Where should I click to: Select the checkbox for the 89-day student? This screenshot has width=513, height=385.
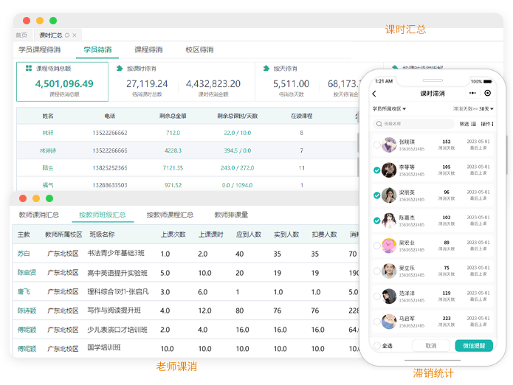click(x=376, y=246)
